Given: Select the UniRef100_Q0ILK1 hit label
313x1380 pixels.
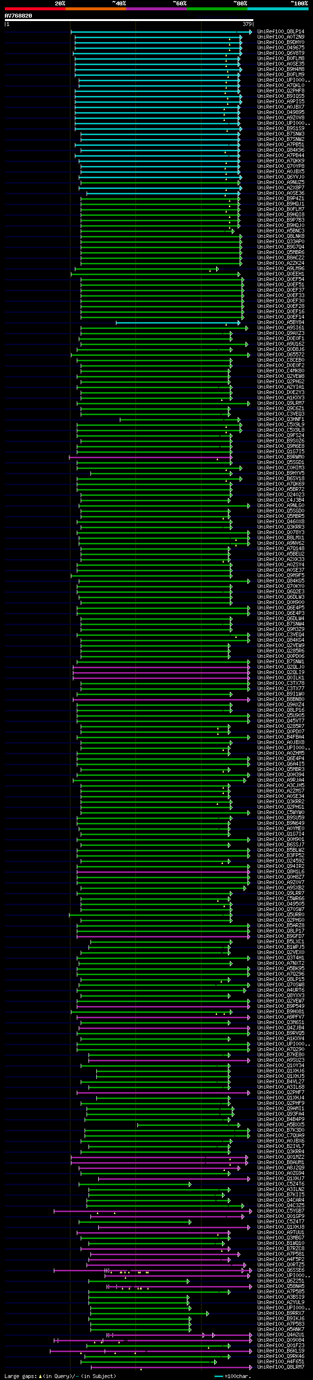Looking at the screenshot, I should (x=281, y=678).
